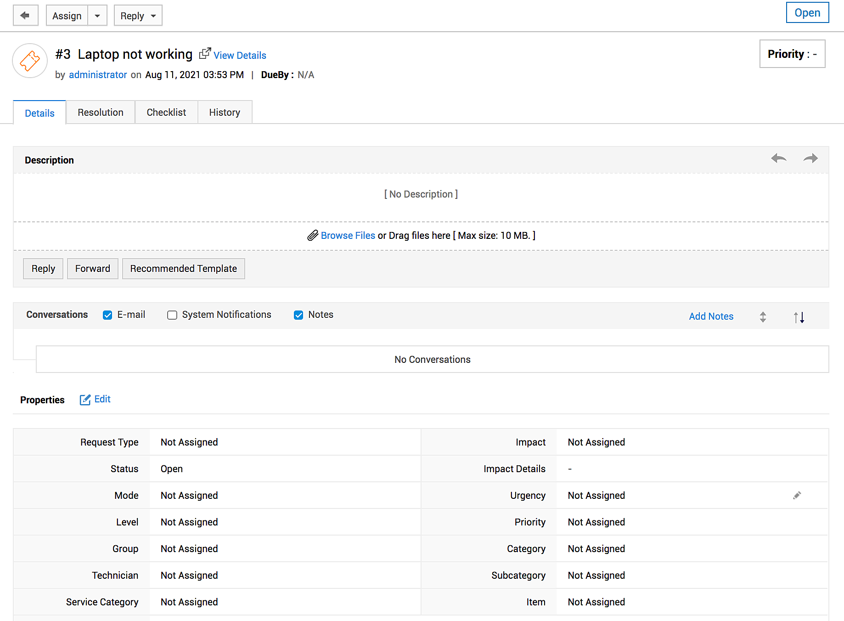Screen dimensions: 844x621
Task: Open the top Reply dropdown menu
Action: point(138,16)
